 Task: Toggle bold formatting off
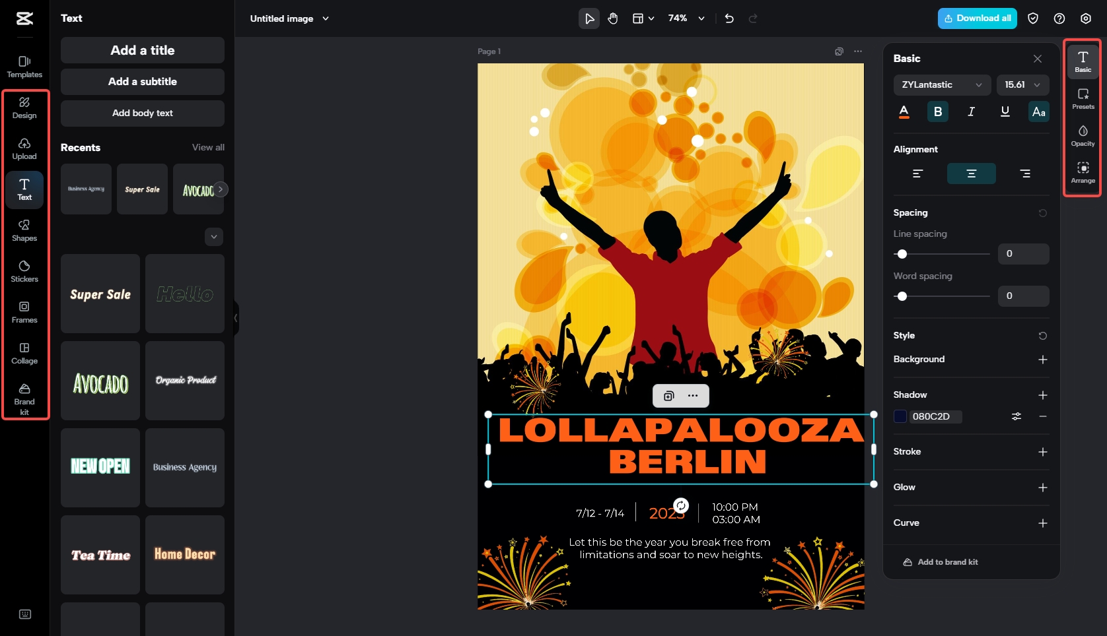[937, 111]
